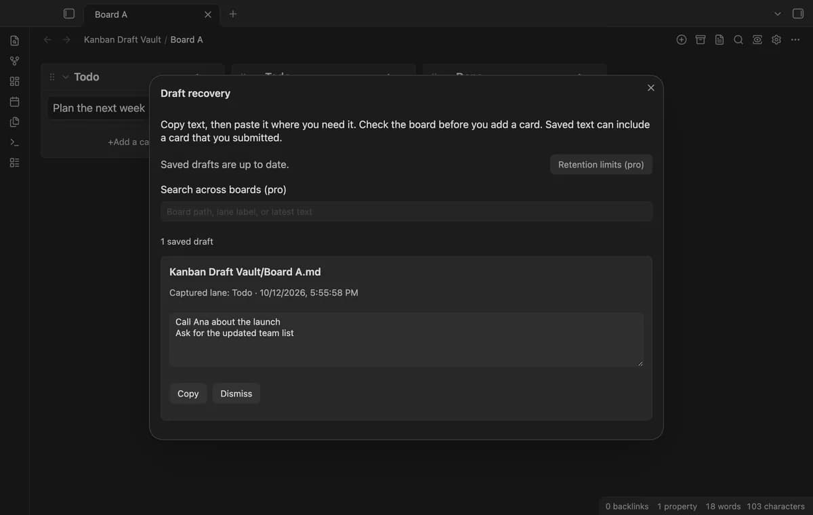Add a list with the circled plus icon

pos(682,39)
